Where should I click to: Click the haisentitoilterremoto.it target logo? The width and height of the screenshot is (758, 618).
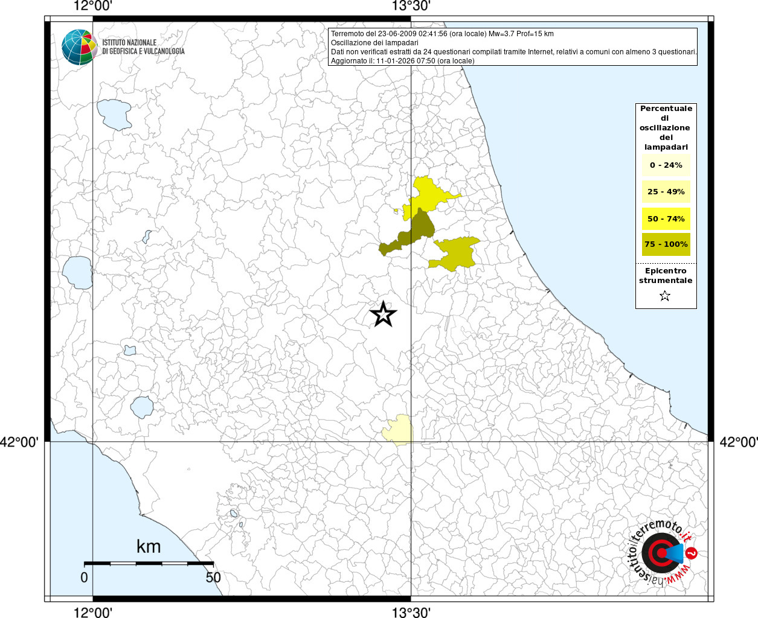(x=663, y=552)
